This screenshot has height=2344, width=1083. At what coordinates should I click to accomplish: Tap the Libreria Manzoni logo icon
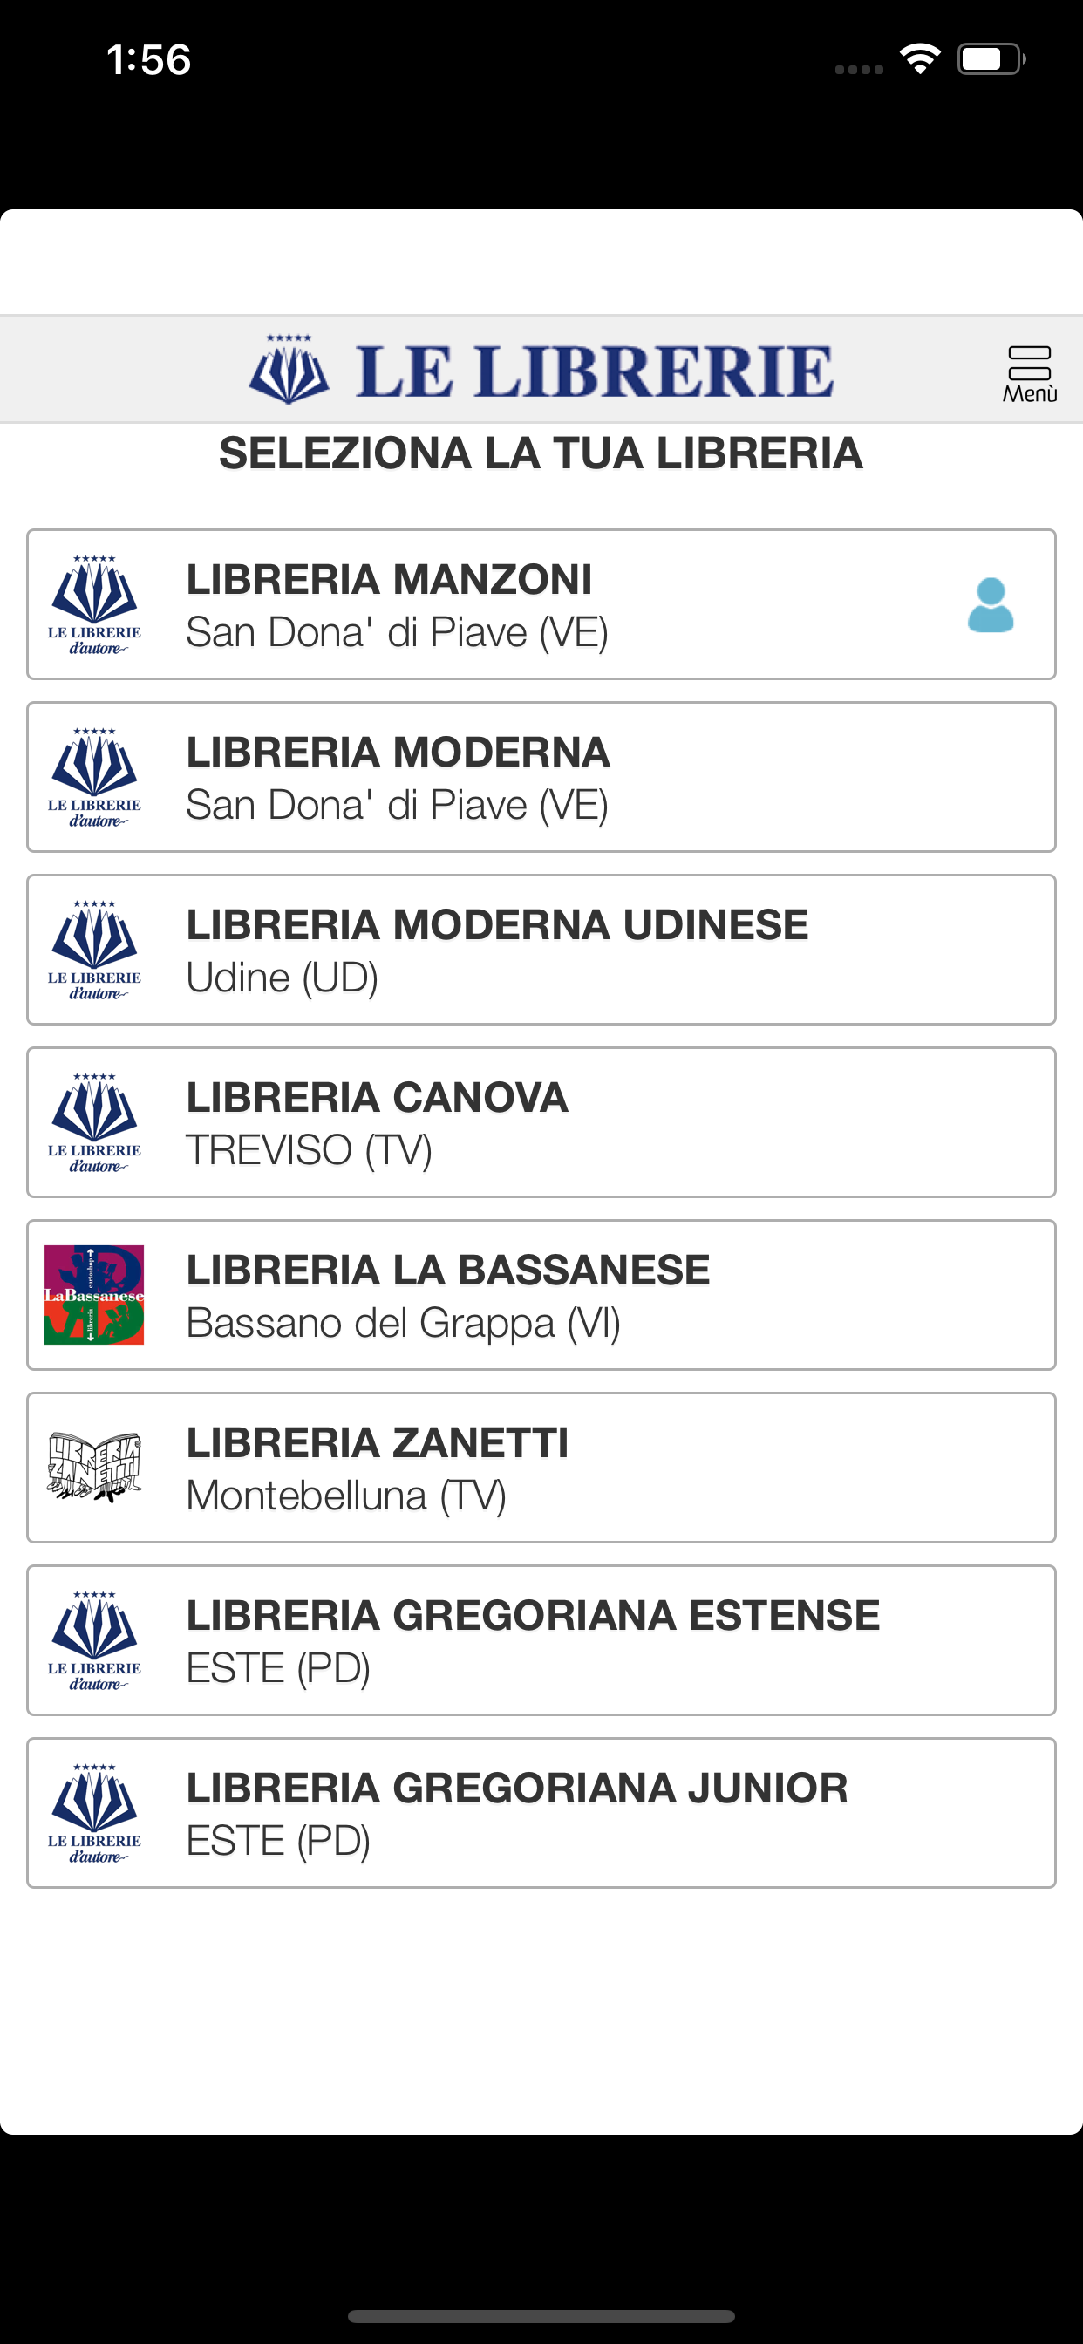(x=95, y=605)
